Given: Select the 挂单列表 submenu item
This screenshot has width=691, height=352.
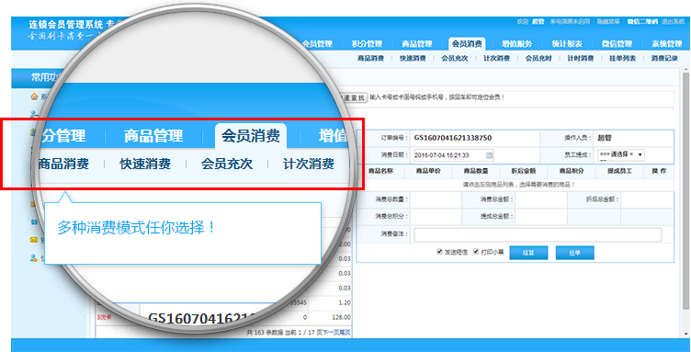Looking at the screenshot, I should click(x=622, y=58).
